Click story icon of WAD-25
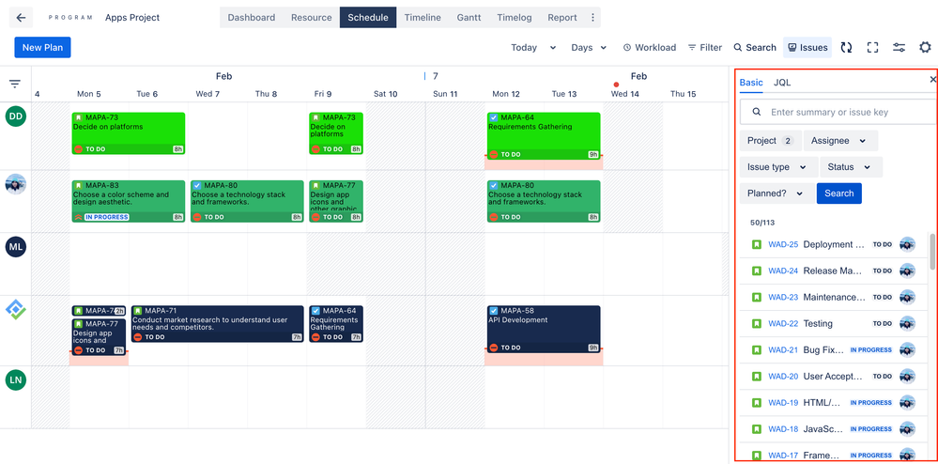The height and width of the screenshot is (464, 938). (x=756, y=244)
